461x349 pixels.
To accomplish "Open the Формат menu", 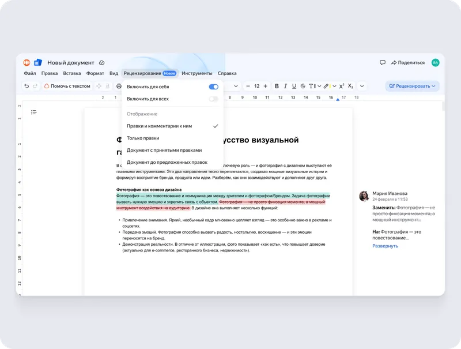I will click(95, 73).
